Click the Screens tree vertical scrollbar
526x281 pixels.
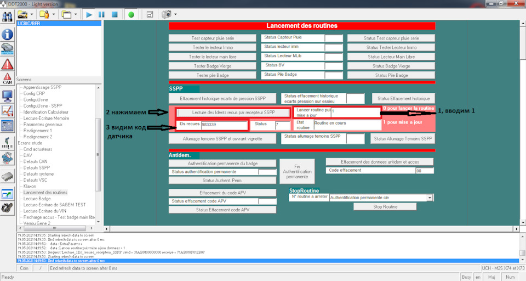[x=98, y=155]
